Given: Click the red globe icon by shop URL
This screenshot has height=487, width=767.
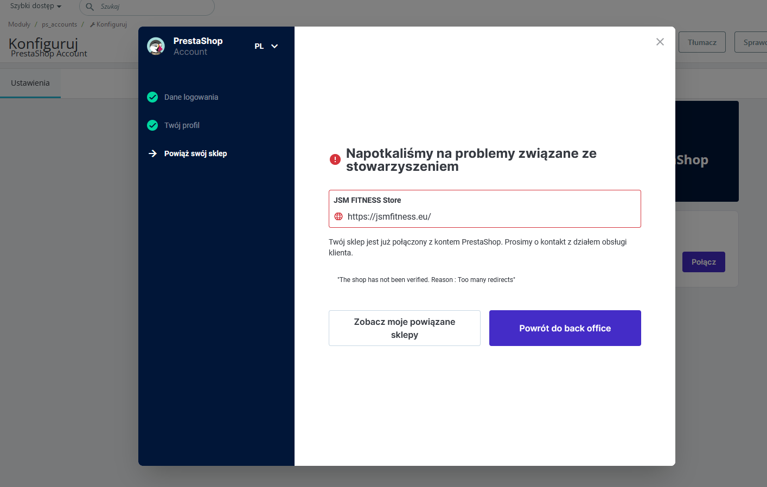Looking at the screenshot, I should 338,216.
